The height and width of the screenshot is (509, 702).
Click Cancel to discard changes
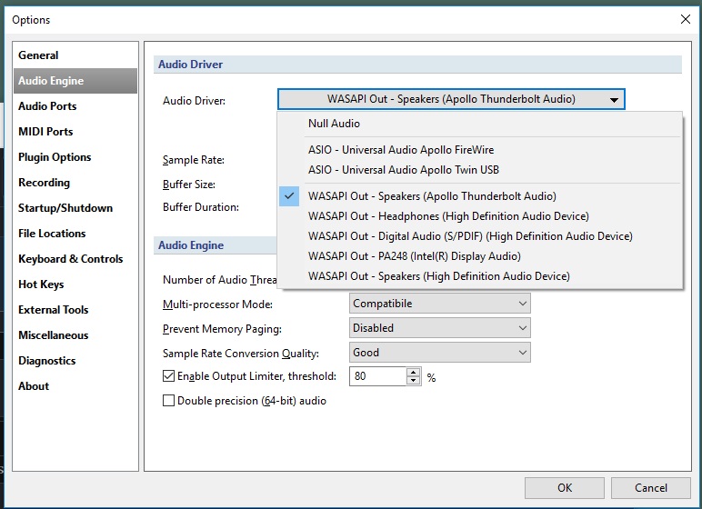[x=651, y=488]
